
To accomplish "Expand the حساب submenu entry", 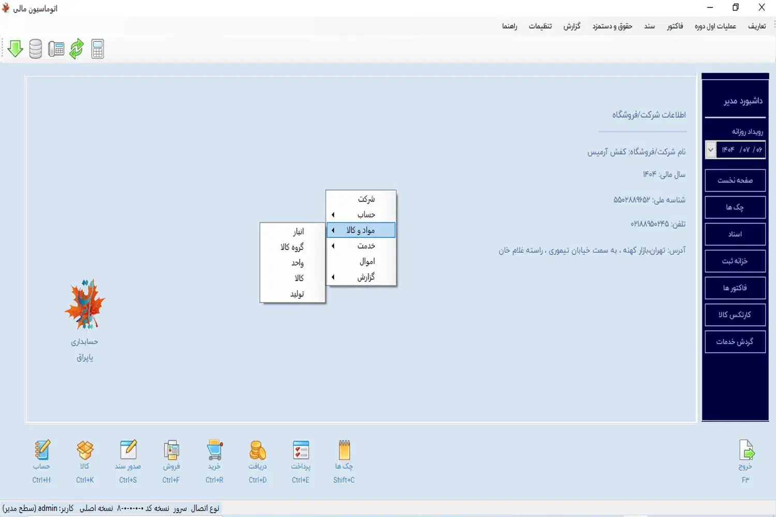I will coord(361,215).
